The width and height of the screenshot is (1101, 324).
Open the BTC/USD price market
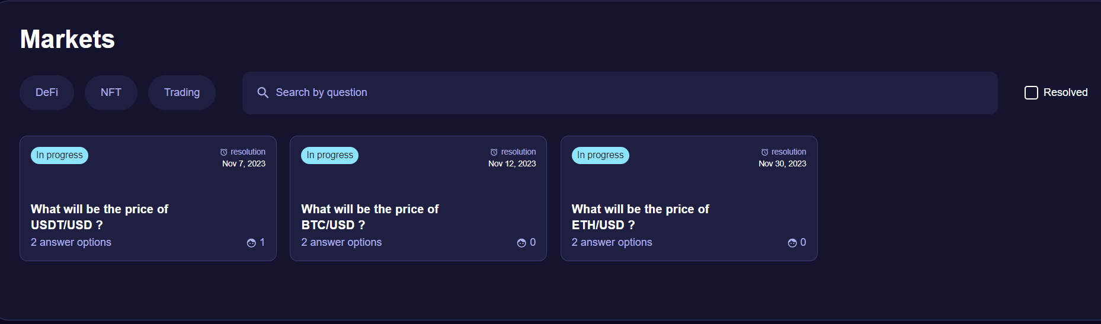(x=370, y=217)
